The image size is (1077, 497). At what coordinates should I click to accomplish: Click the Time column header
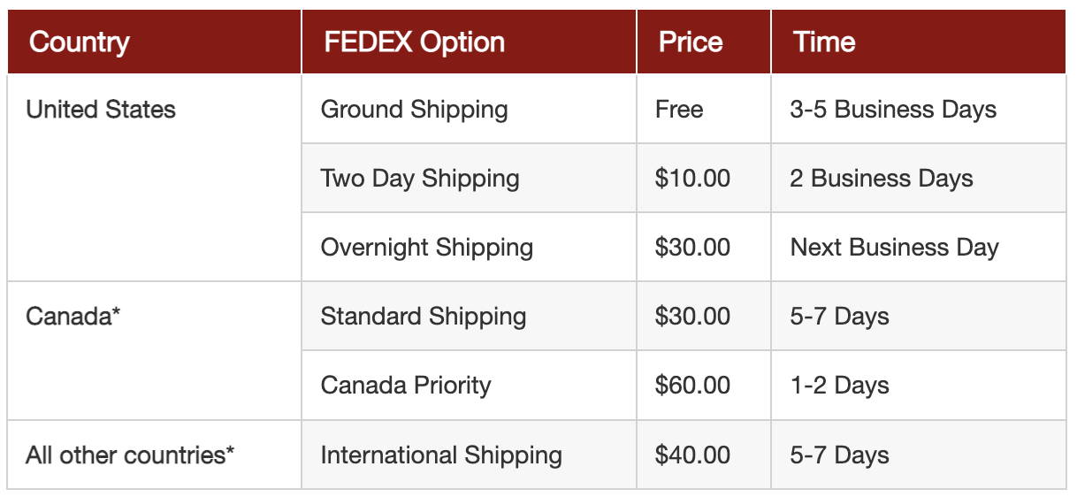(919, 42)
